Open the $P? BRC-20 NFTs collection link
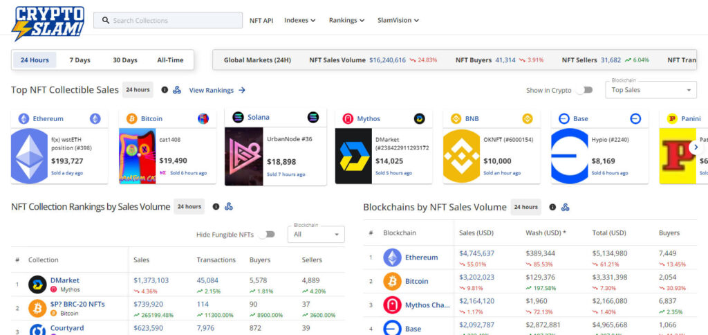 (x=77, y=305)
